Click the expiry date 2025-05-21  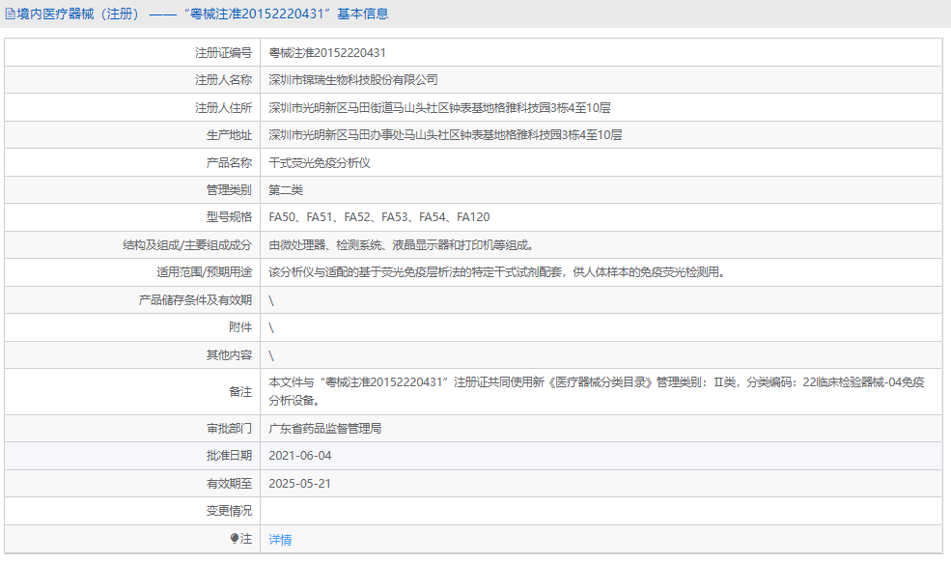pyautogui.click(x=301, y=483)
